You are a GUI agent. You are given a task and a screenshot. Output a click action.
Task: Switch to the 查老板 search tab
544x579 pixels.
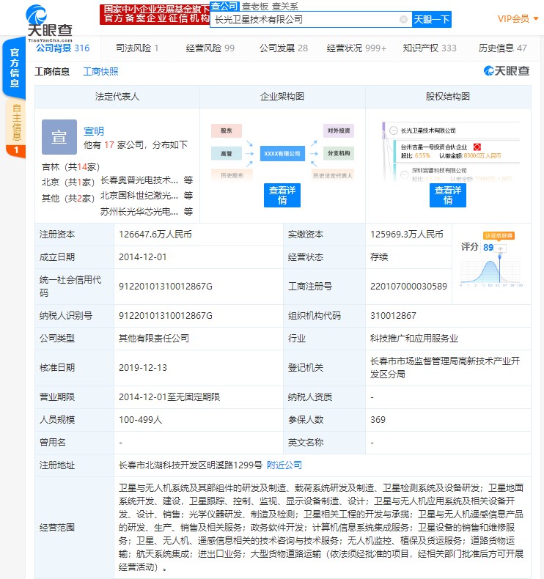click(255, 7)
